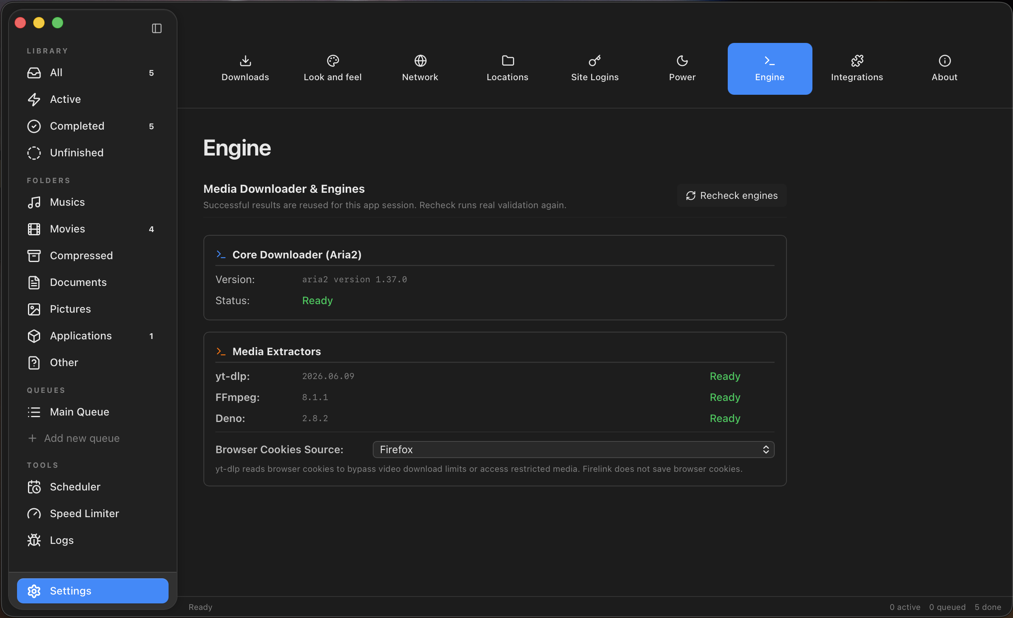Click the Unfinished dashed circle icon
This screenshot has height=618, width=1013.
pos(34,153)
